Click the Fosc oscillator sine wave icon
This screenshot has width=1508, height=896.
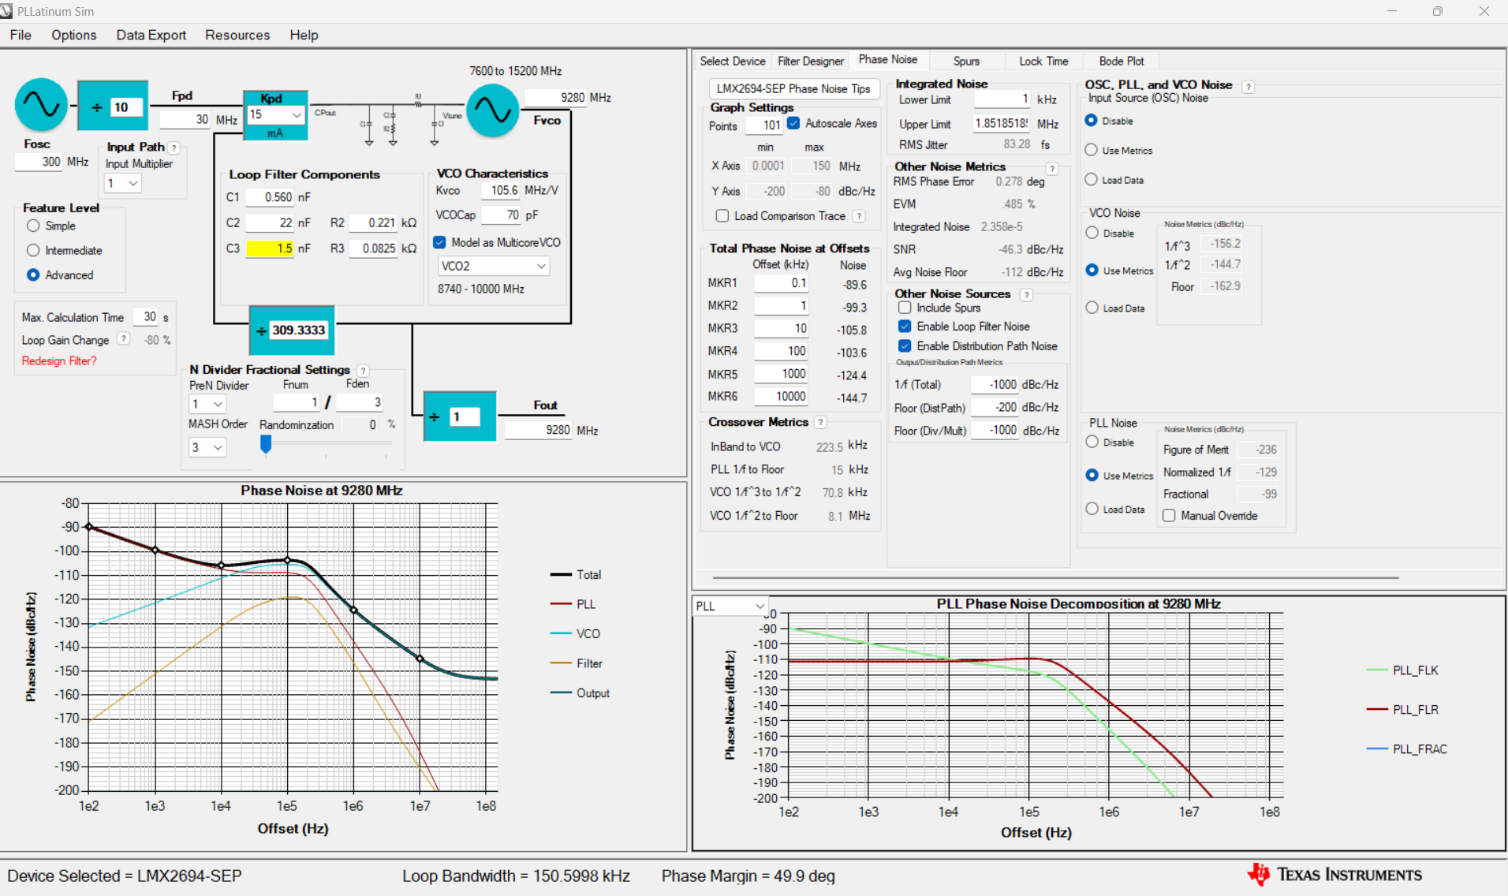(x=41, y=104)
